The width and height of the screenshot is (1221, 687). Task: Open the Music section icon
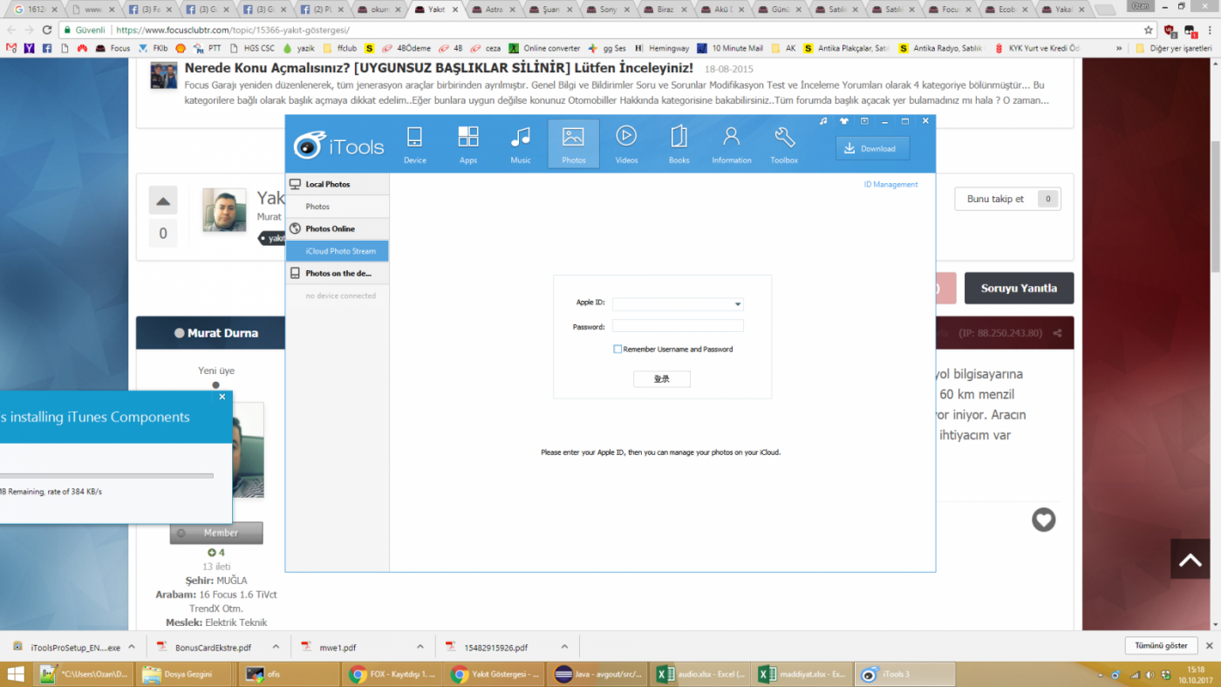tap(521, 145)
